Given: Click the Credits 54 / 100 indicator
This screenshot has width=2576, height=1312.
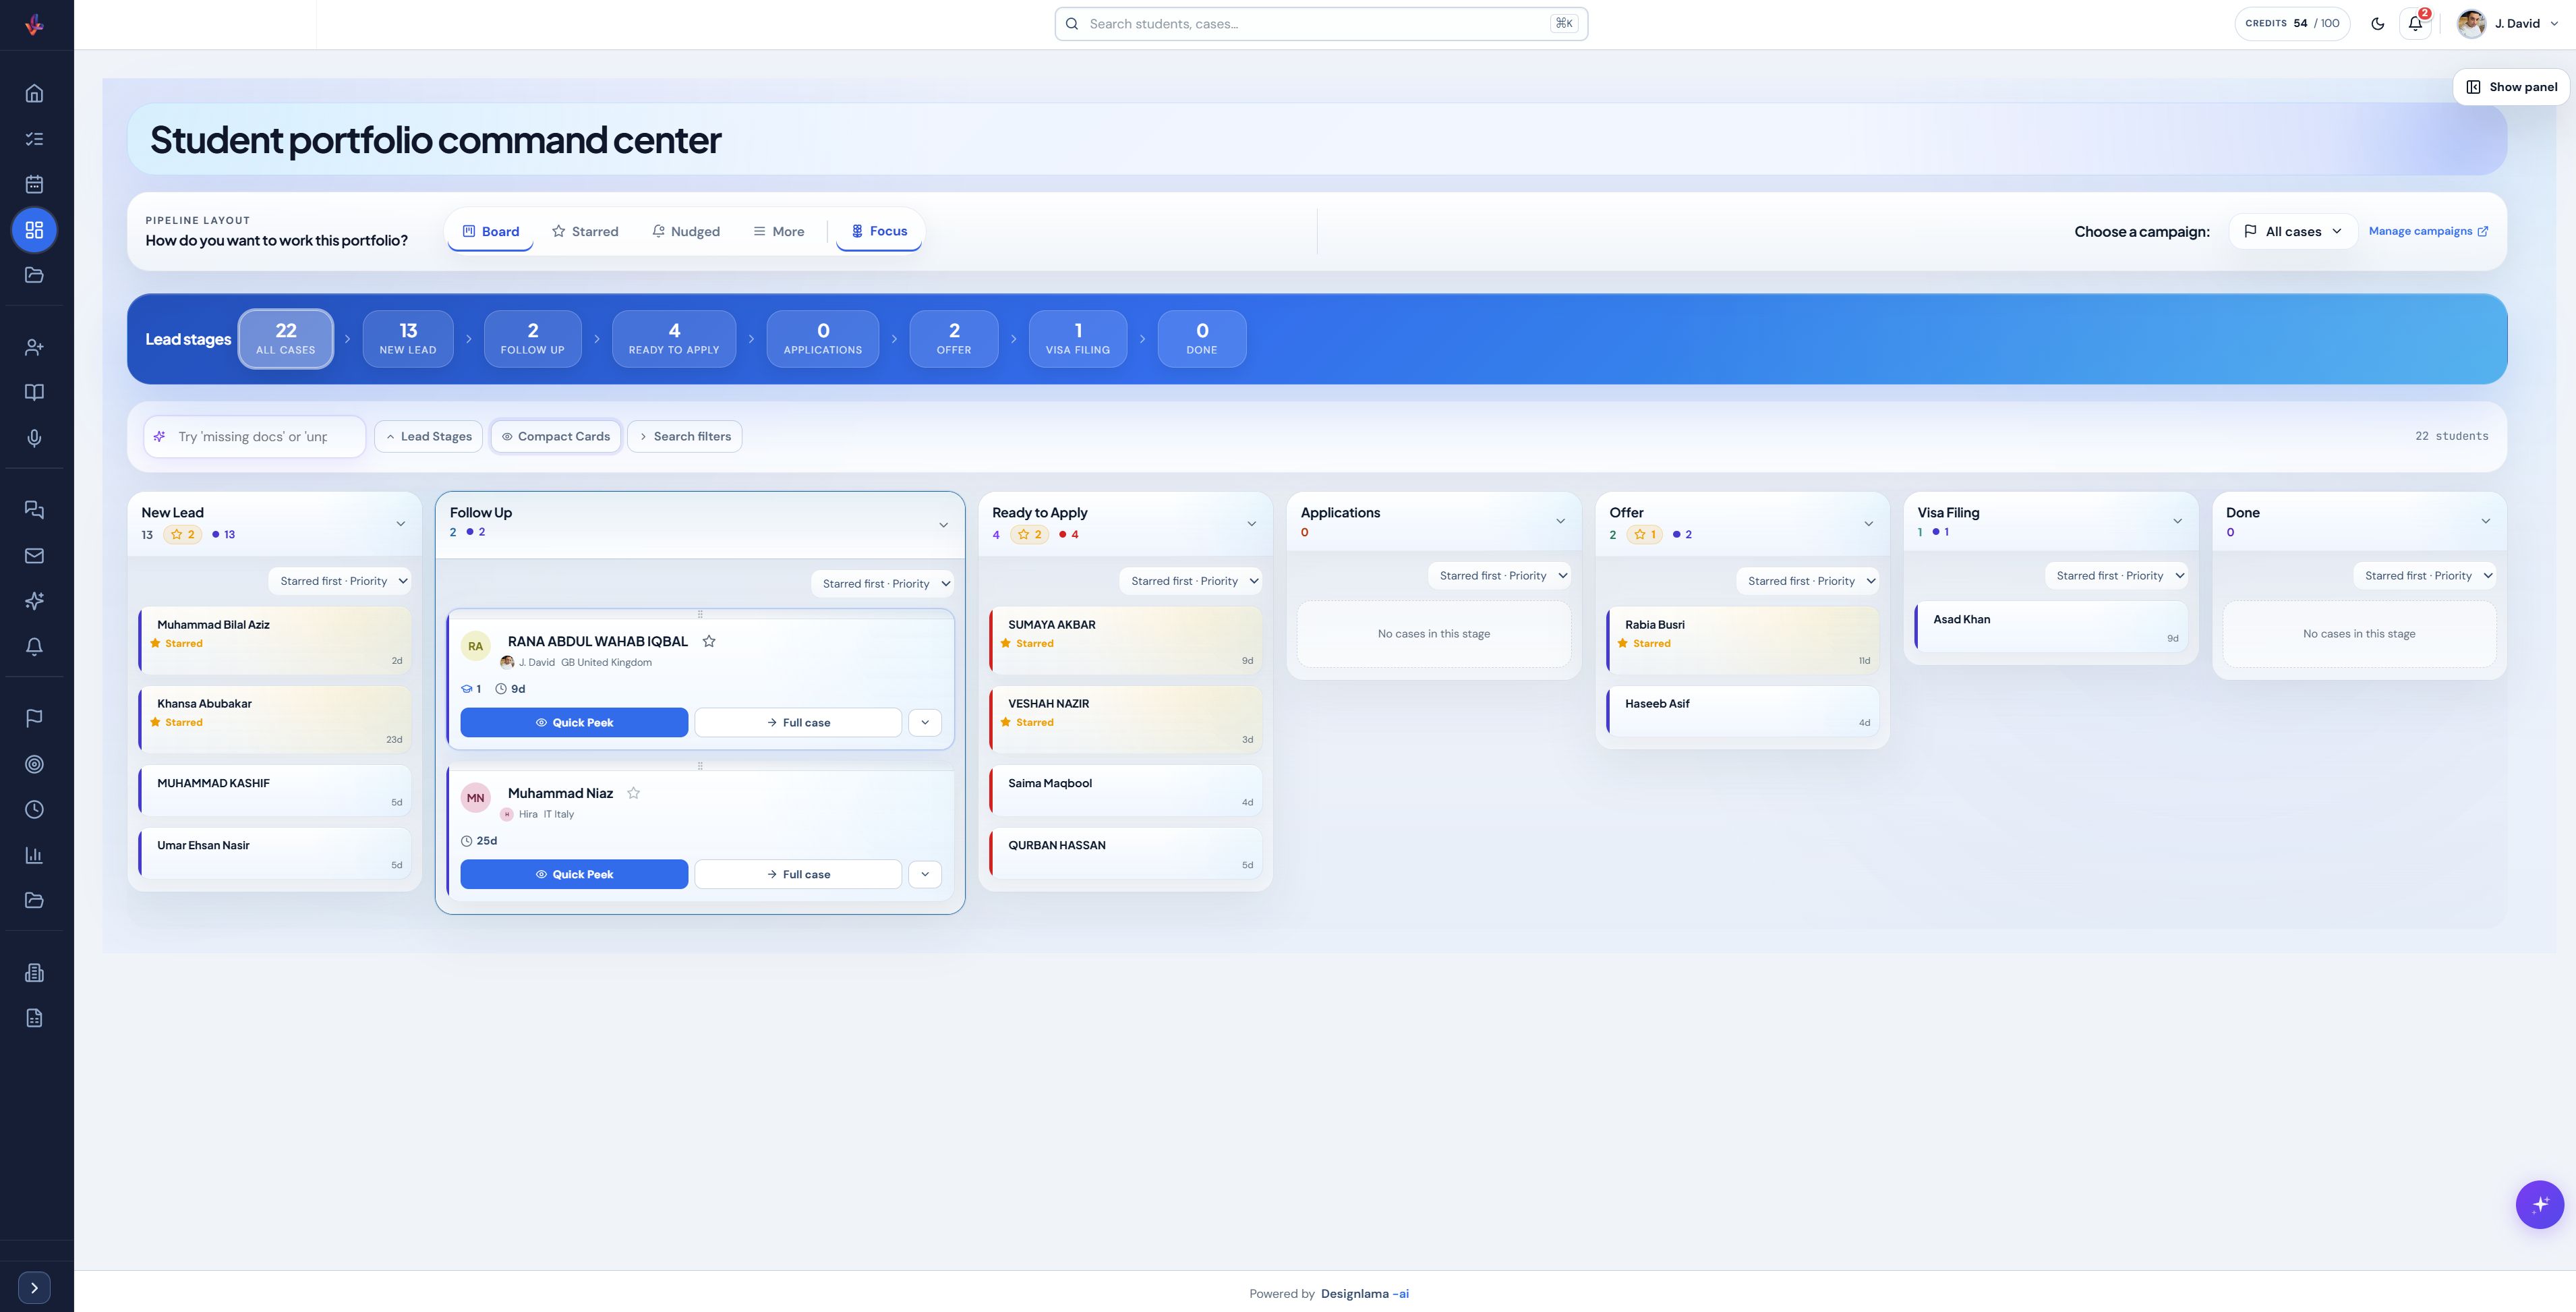Looking at the screenshot, I should pos(2292,23).
